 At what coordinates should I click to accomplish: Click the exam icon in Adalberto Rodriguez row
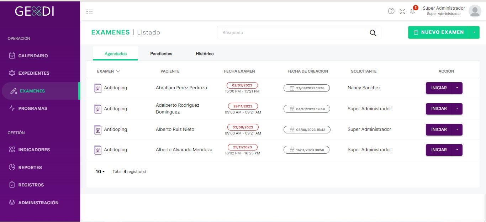pyautogui.click(x=97, y=109)
